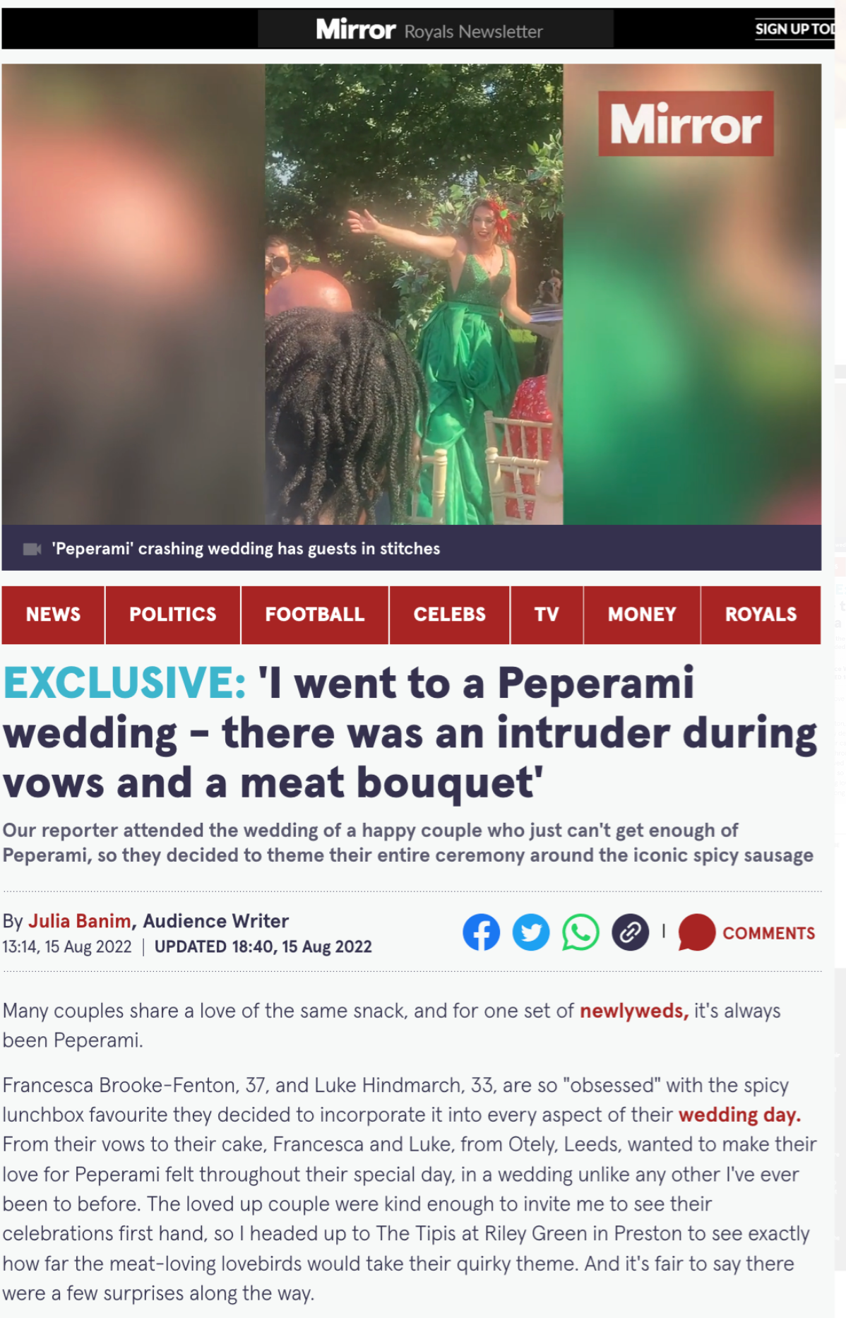The width and height of the screenshot is (846, 1318).
Task: Copy article link with chain icon
Action: (x=631, y=932)
